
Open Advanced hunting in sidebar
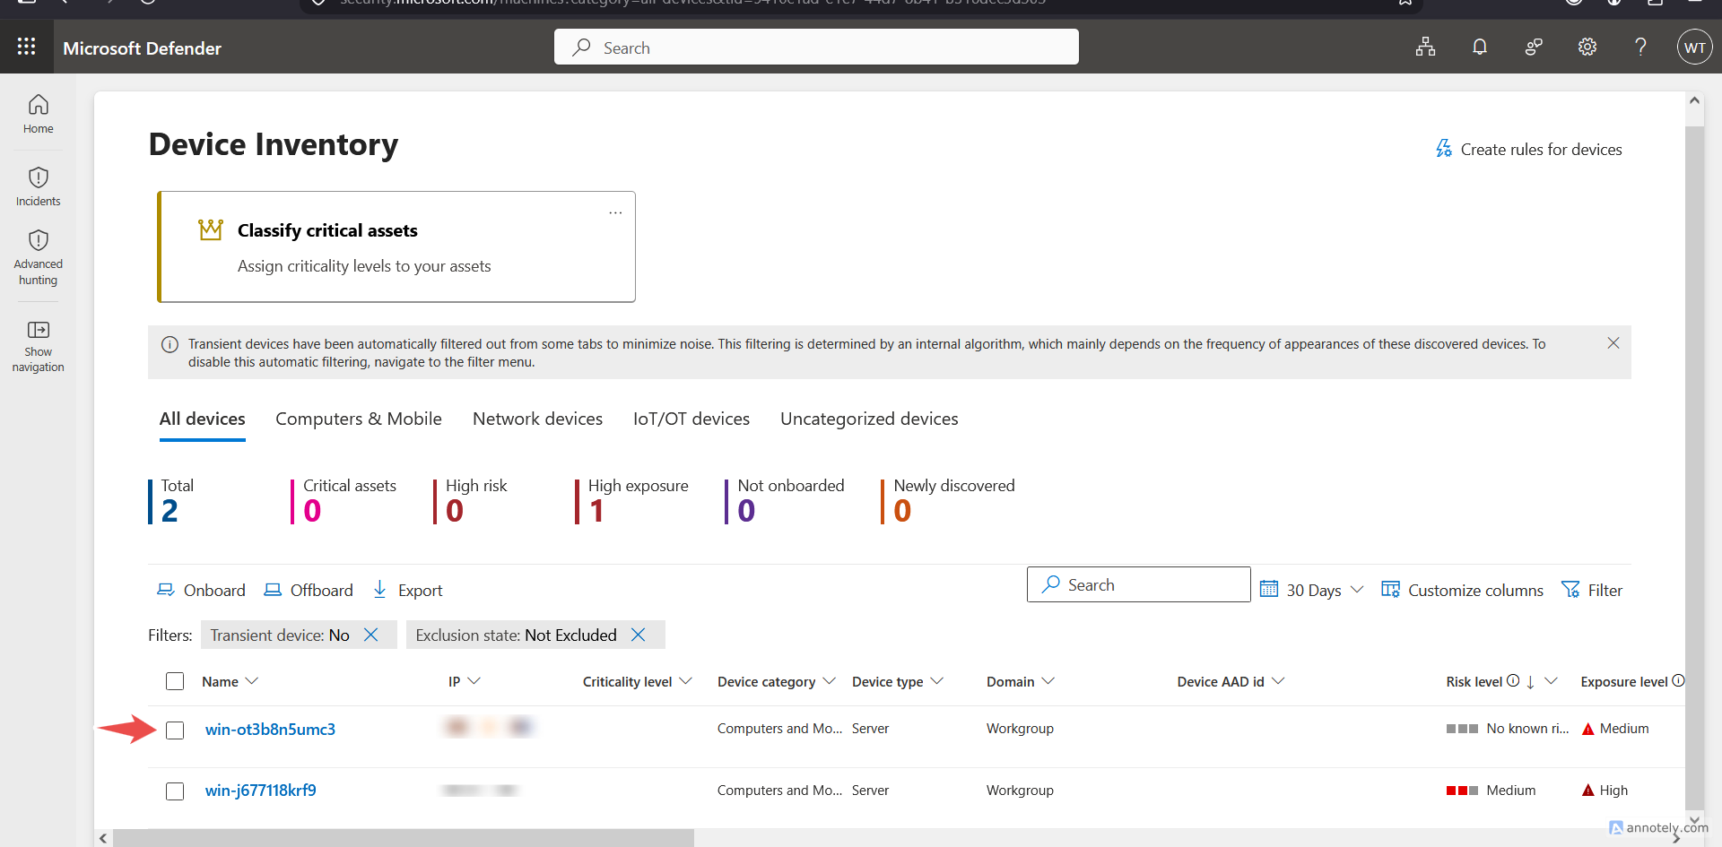[x=38, y=257]
